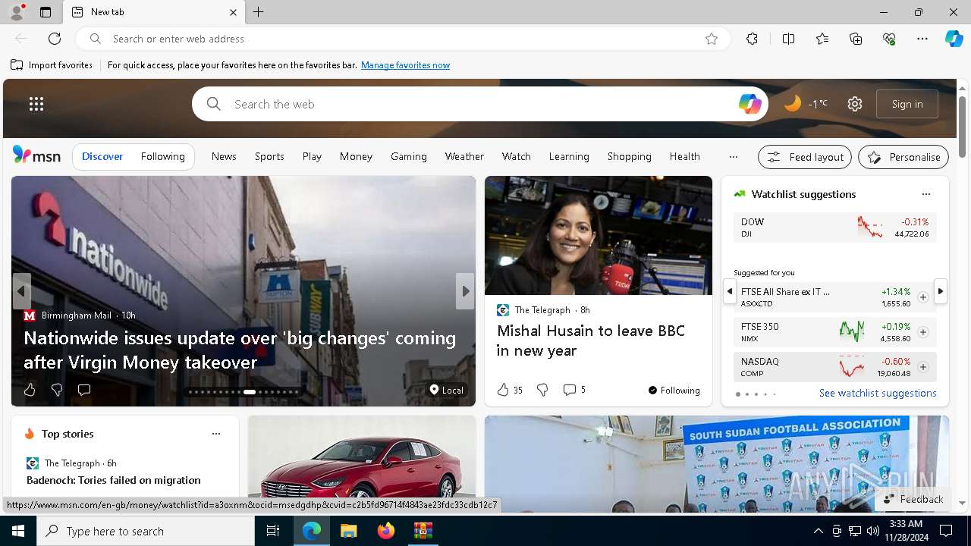Screen dimensions: 971x546
Task: Open the Shopping category
Action: click(x=630, y=156)
